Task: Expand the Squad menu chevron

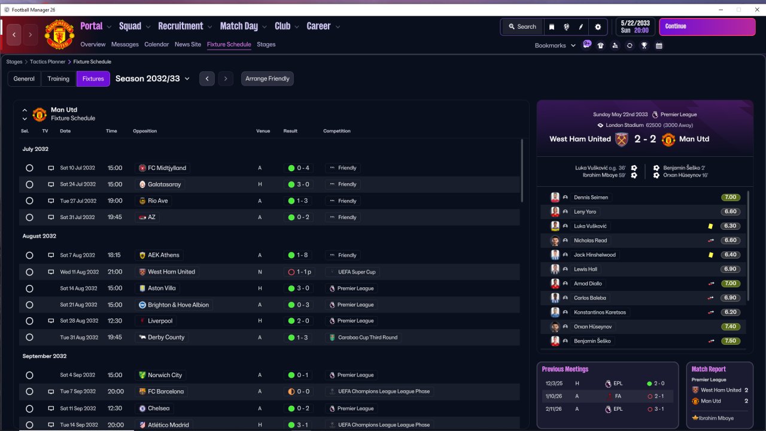Action: coord(147,27)
